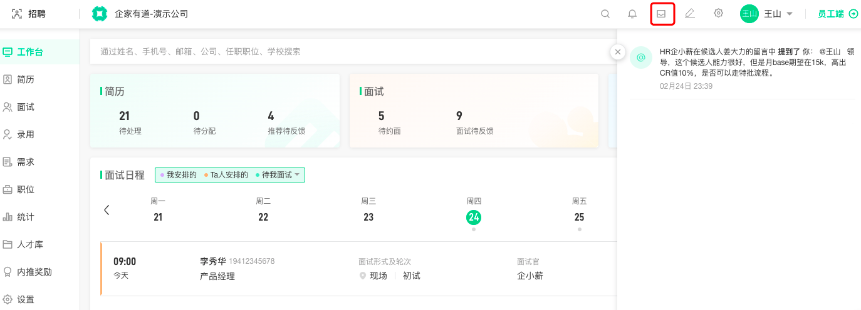Go to previous week with left chevron

pos(107,210)
